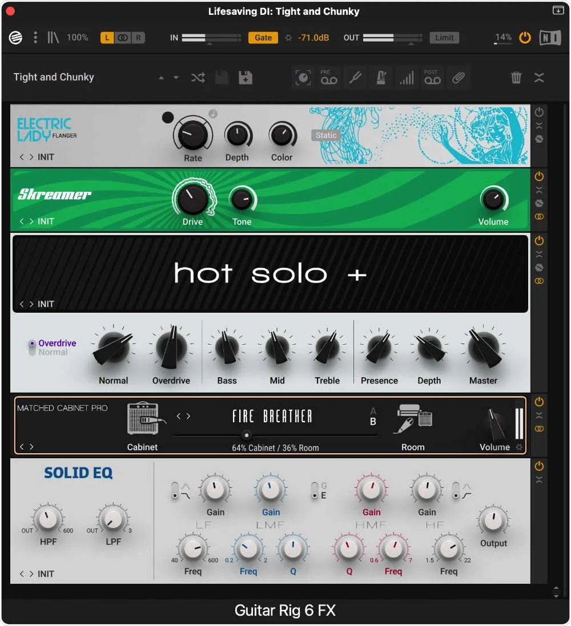Switch Hot Solo channel Overdrive/Normal
The height and width of the screenshot is (626, 571).
(x=32, y=348)
